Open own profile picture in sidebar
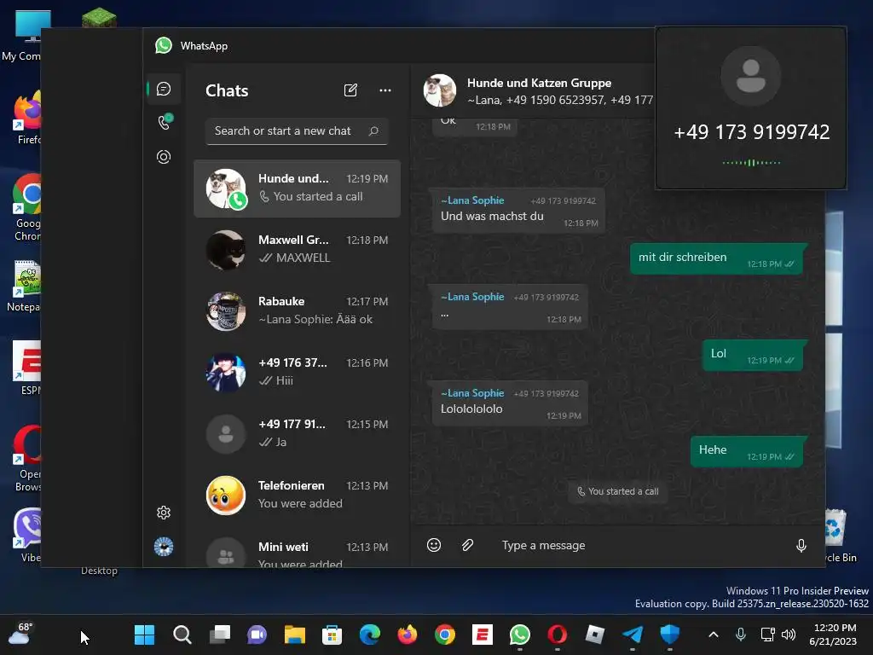The width and height of the screenshot is (873, 655). (x=164, y=547)
